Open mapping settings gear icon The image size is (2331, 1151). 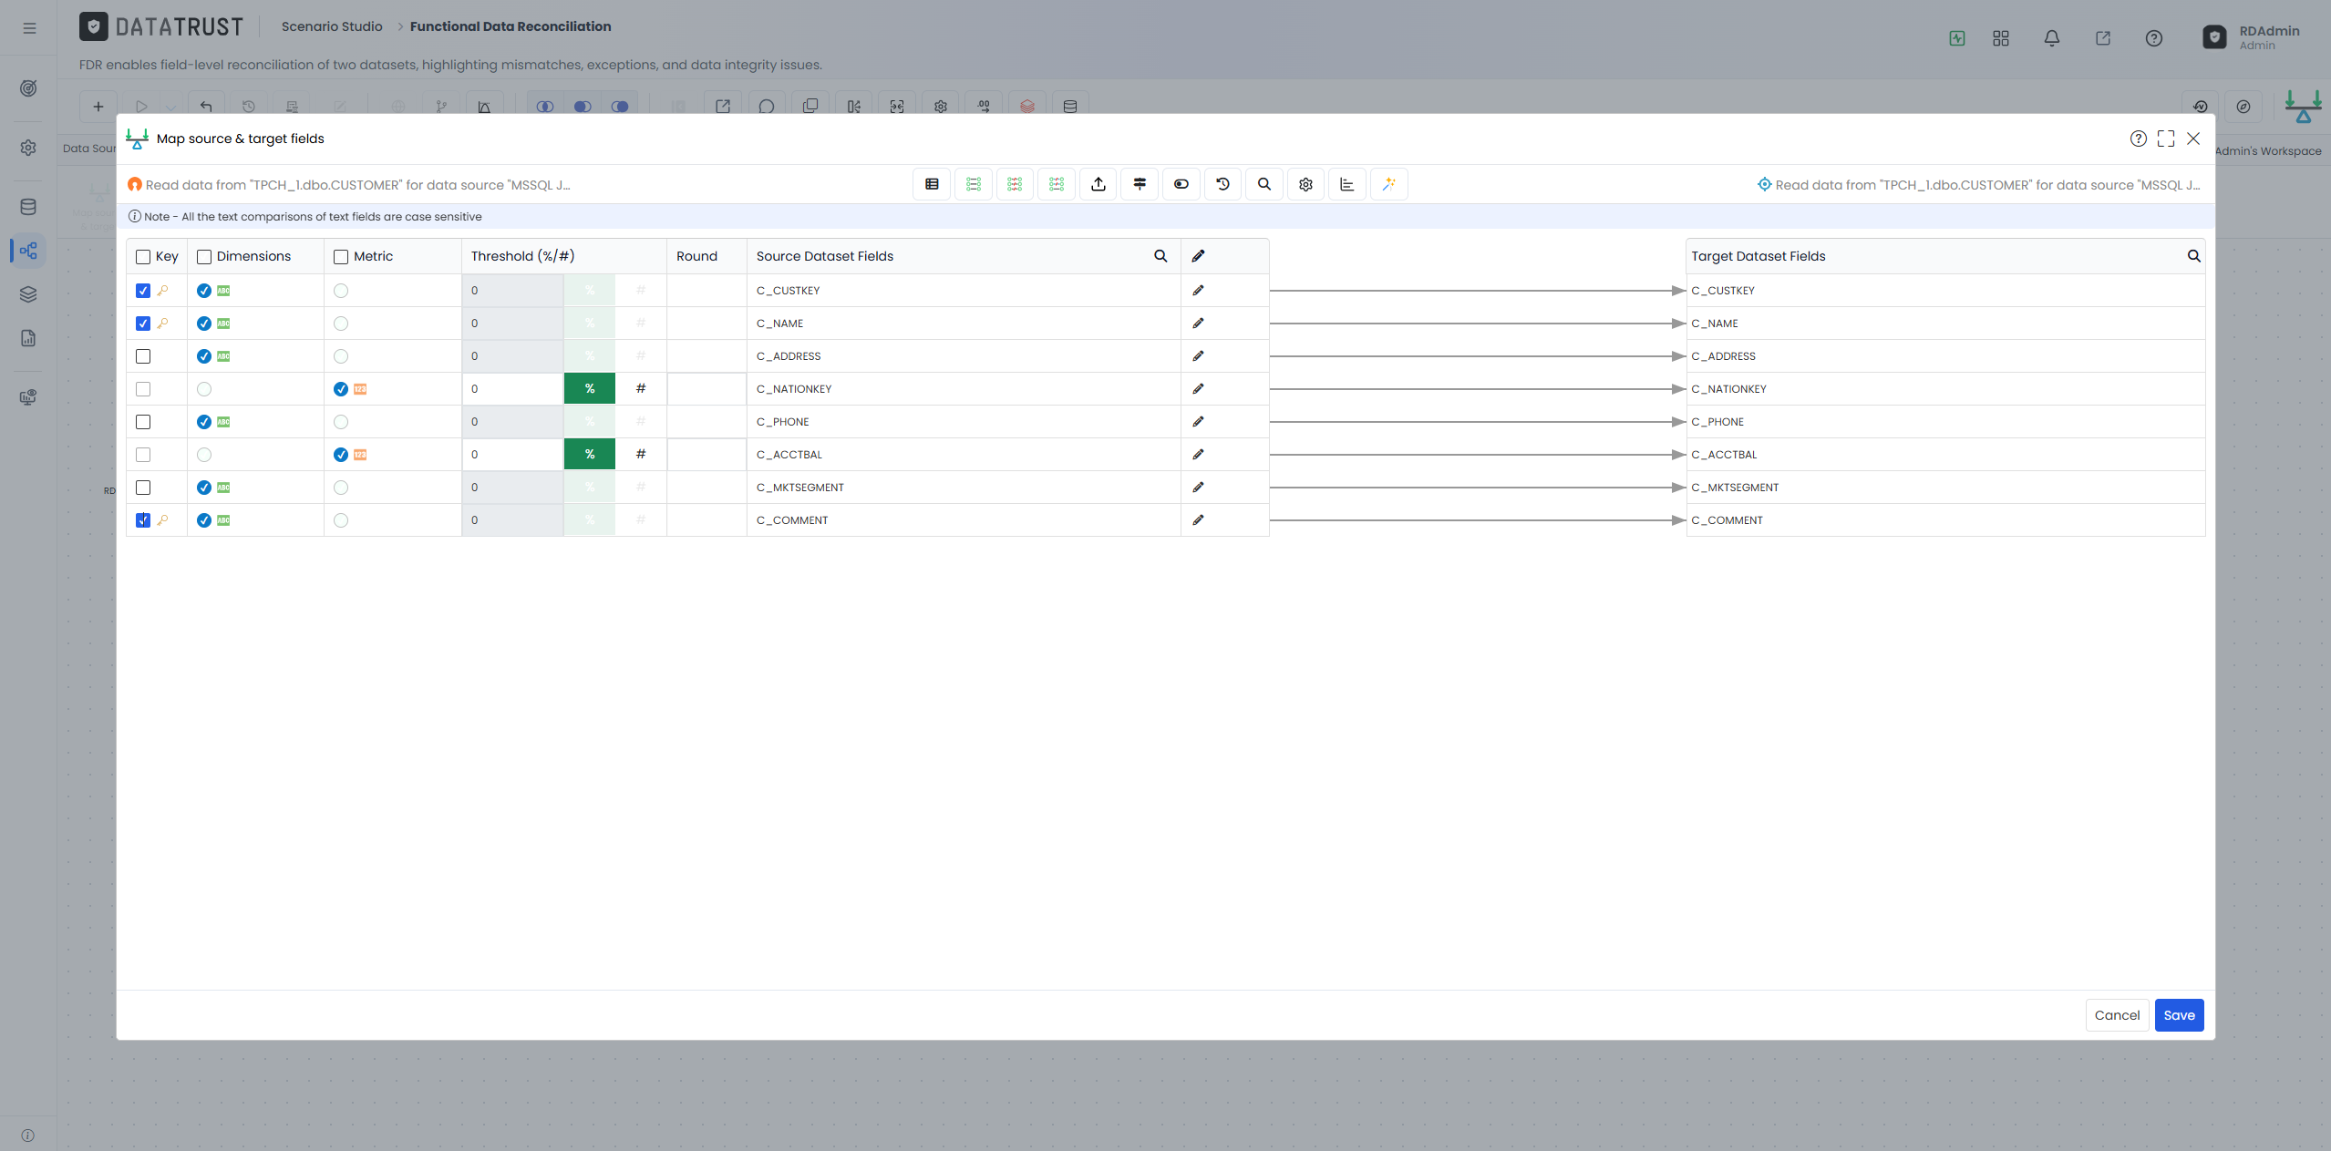1305,184
